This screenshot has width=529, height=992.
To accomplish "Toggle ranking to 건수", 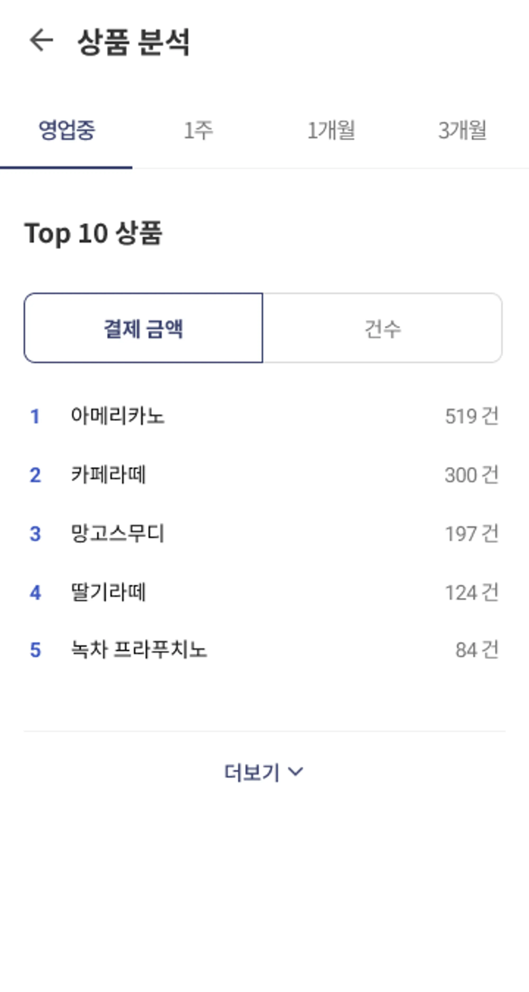I will [x=383, y=328].
